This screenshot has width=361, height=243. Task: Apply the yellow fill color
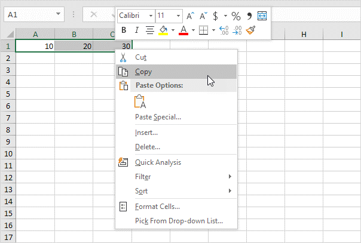[x=163, y=30]
